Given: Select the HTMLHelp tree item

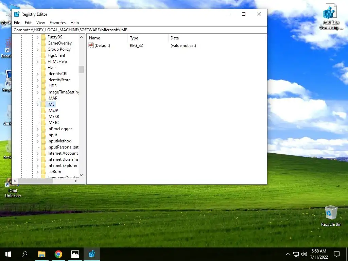Looking at the screenshot, I should [57, 62].
